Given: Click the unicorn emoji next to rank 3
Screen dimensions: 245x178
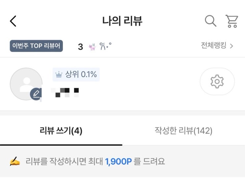Looking at the screenshot, I should [x=92, y=47].
